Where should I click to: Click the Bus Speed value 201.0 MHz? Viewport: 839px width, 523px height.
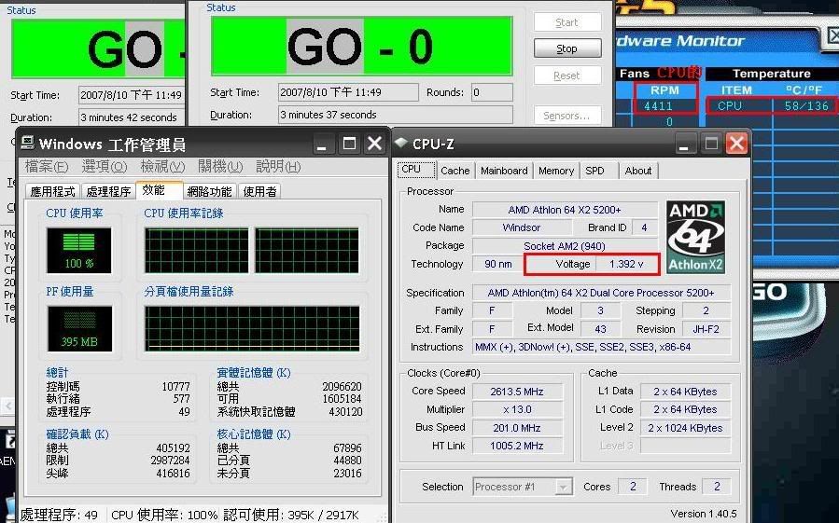(x=517, y=428)
